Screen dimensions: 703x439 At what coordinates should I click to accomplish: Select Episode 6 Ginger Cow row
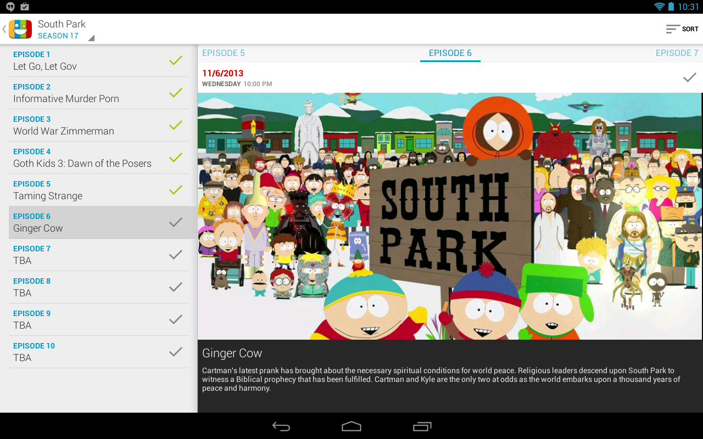[99, 222]
